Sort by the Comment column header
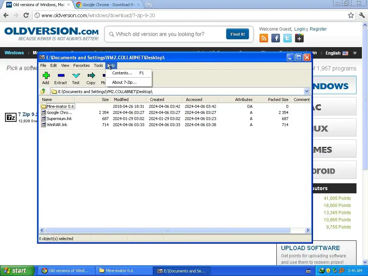This screenshot has height=276, width=368. (301, 100)
